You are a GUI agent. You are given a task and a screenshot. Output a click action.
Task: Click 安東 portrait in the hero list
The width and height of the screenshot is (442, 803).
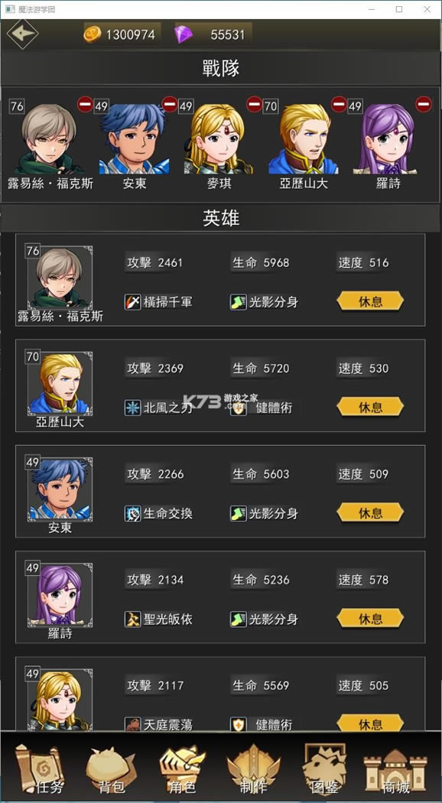click(60, 489)
